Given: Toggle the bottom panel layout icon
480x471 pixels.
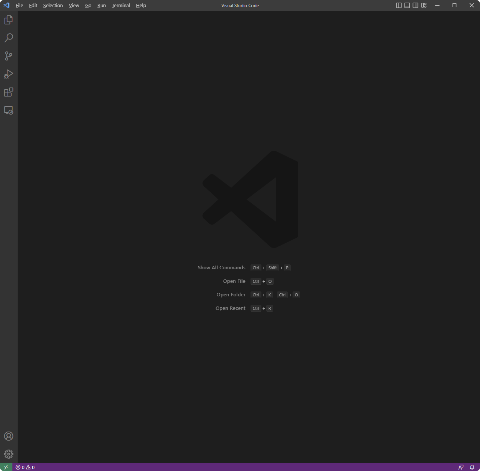Looking at the screenshot, I should [x=407, y=5].
